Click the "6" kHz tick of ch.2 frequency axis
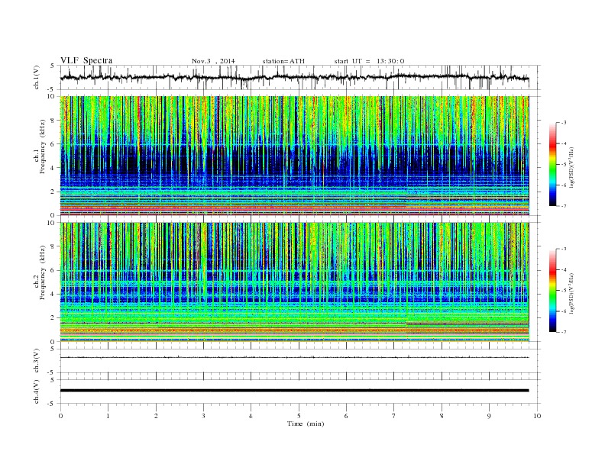Viewport: 605px width, 467px height. (x=53, y=270)
